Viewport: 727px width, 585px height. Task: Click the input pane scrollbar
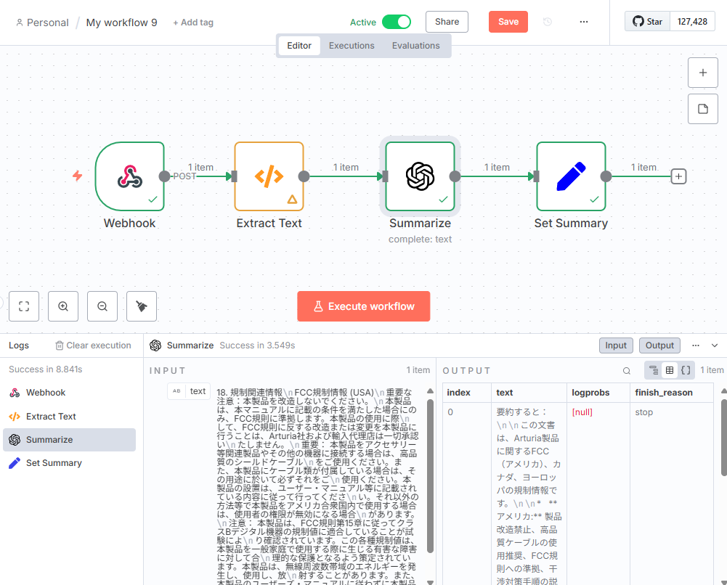430,475
